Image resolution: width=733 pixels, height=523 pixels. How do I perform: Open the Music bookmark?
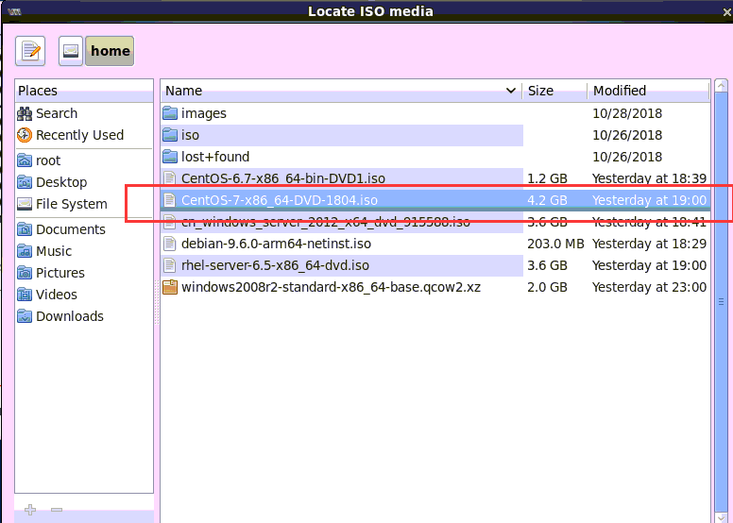tap(54, 251)
